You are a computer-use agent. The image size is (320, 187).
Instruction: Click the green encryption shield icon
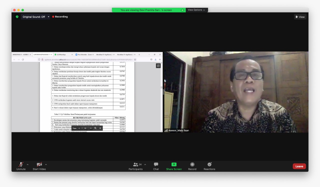coord(17,17)
